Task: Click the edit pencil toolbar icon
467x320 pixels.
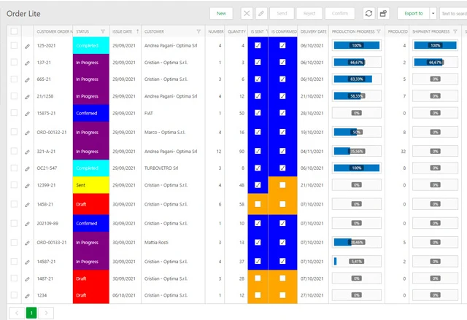Action: 261,13
